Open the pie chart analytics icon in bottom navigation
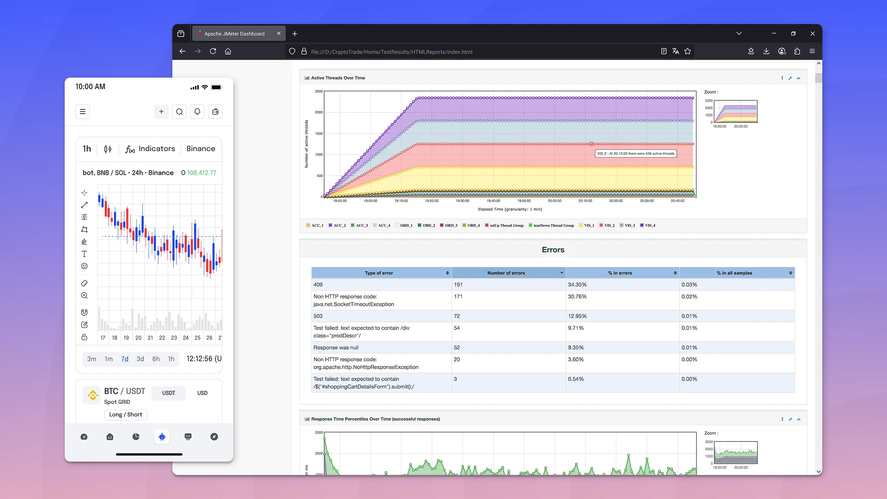887x499 pixels. (136, 437)
